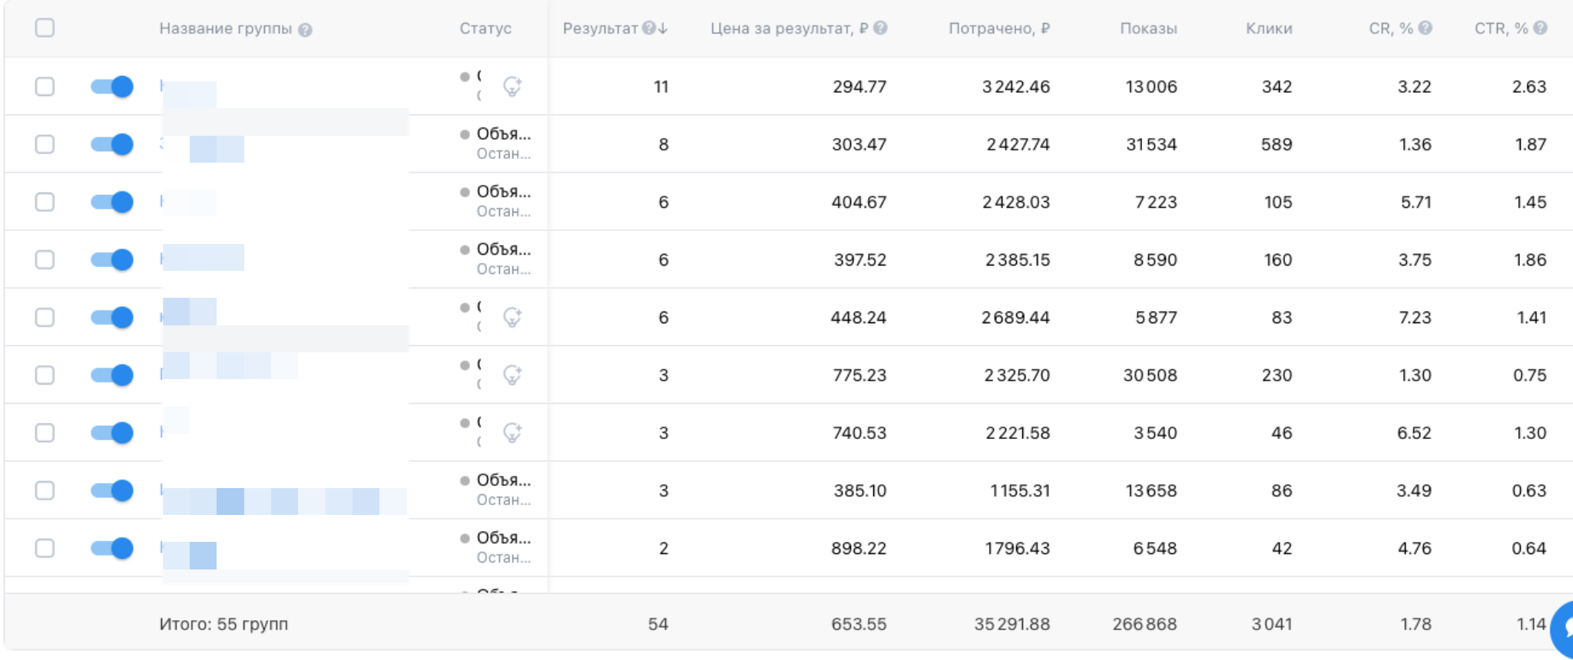The height and width of the screenshot is (660, 1573).
Task: Click help icon beside CTR, % header
Action: tap(1540, 28)
